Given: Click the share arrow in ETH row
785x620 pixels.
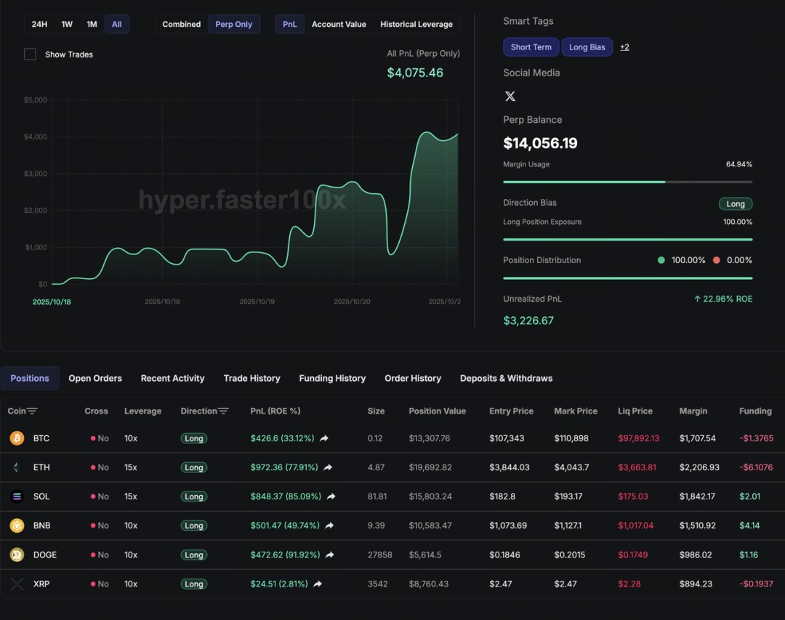Looking at the screenshot, I should 328,467.
